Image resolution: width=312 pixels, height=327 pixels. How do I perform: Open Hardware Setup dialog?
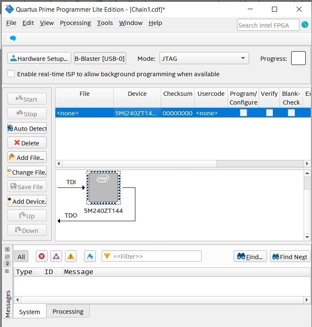pyautogui.click(x=39, y=58)
